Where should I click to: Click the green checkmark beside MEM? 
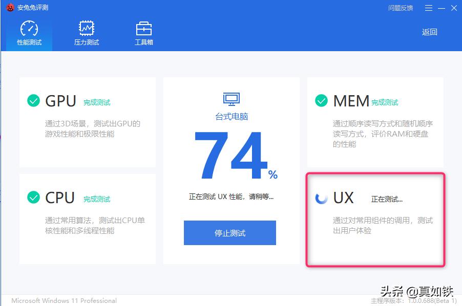coord(321,101)
